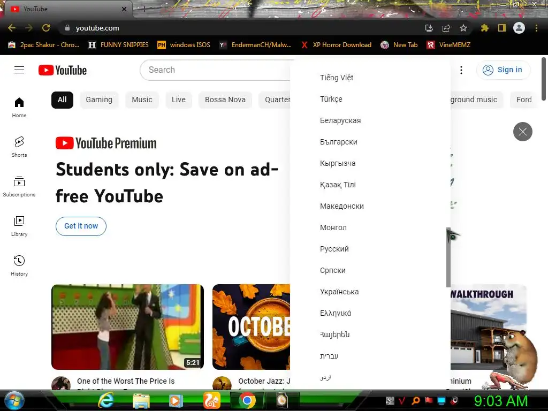This screenshot has width=548, height=411.
Task: Click the language menu scrollbar thumb
Action: (x=448, y=257)
